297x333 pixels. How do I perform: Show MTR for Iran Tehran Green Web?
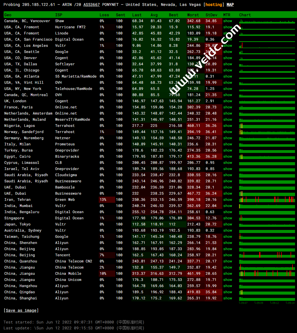(228, 200)
